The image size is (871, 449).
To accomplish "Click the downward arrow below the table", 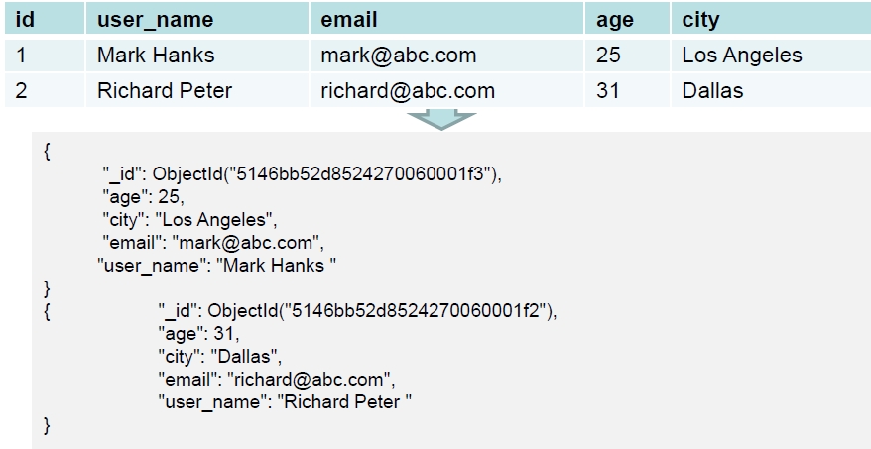I will [435, 119].
